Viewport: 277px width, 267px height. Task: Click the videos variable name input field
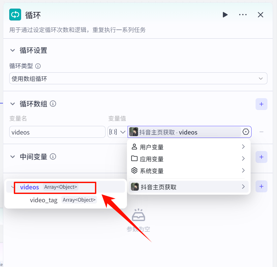57,132
